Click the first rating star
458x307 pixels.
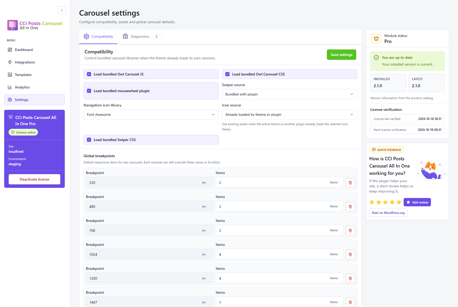(372, 202)
